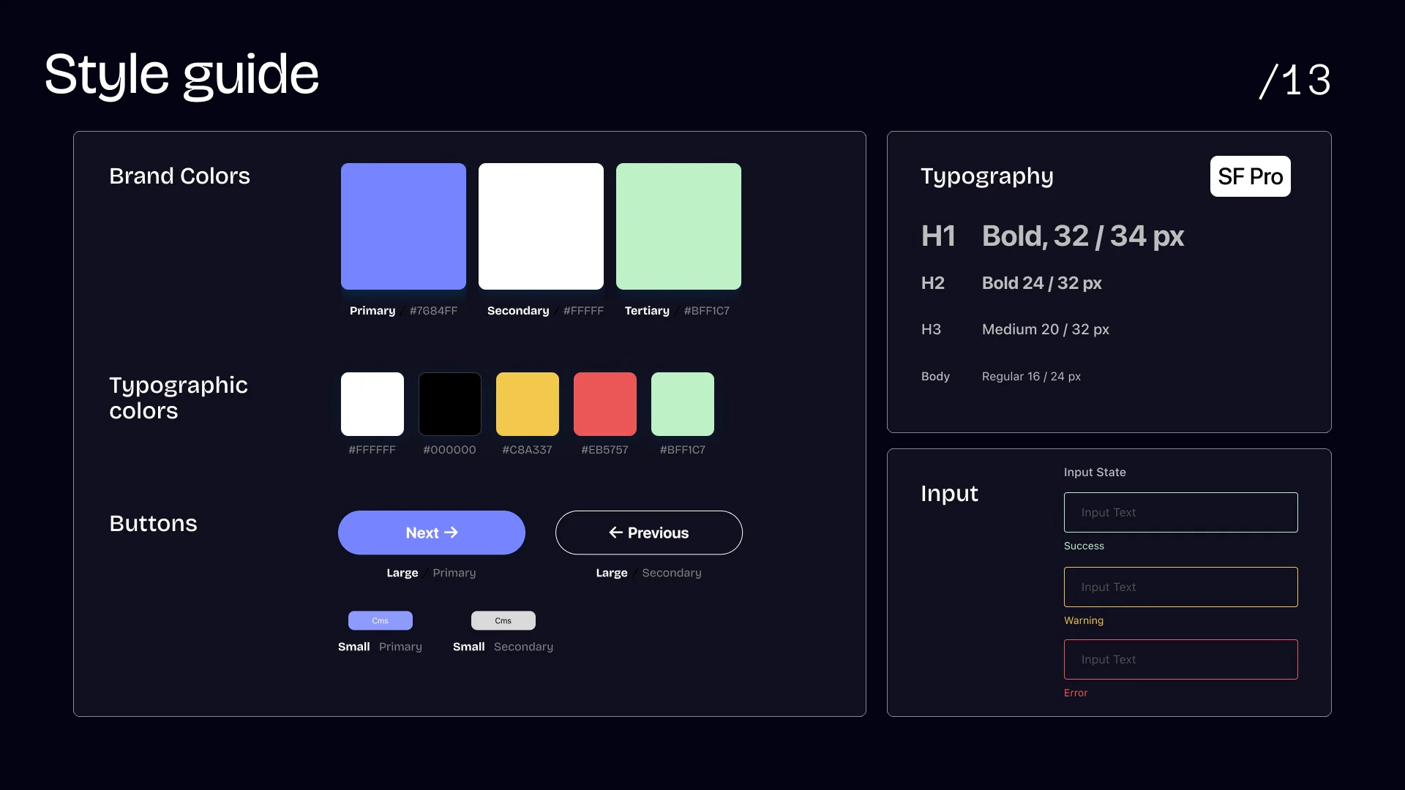Select the Primary brand color swatch #7684FF
1405x790 pixels.
(x=403, y=226)
